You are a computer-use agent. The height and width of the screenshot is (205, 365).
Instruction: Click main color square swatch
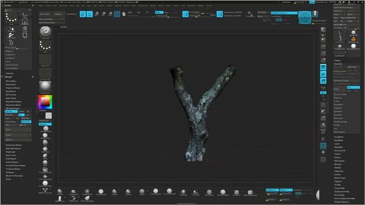point(48,116)
